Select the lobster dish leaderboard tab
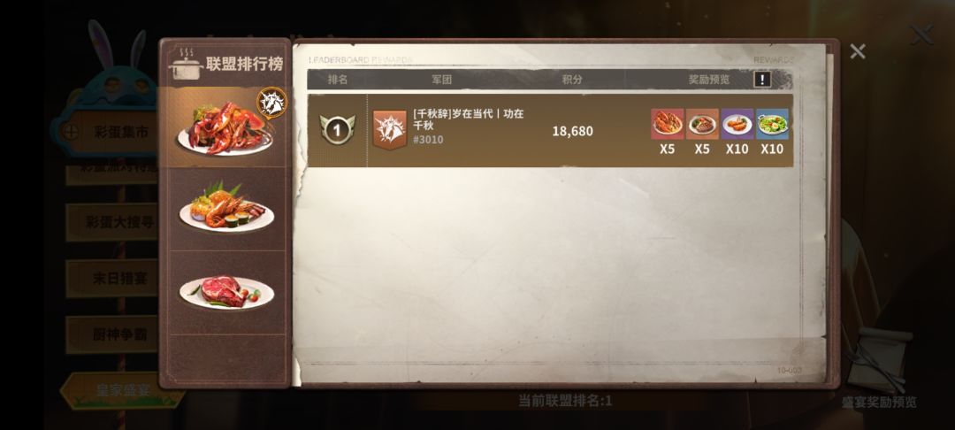 225,127
